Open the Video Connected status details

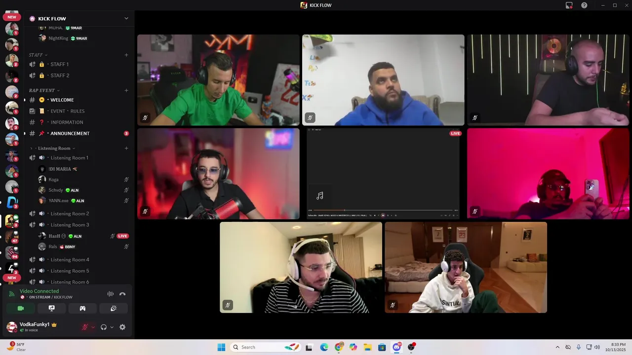click(39, 291)
